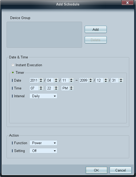Close the Add Schedule window
Screen dimensions: 136x177
pos(127,3)
